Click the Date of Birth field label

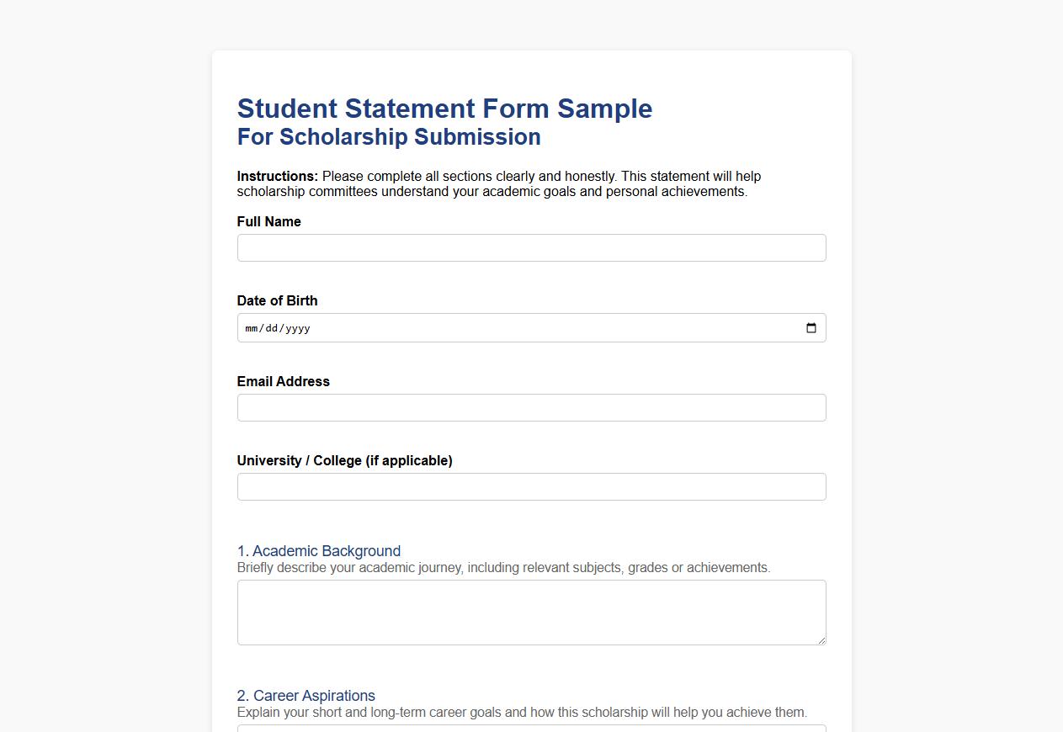tap(277, 300)
